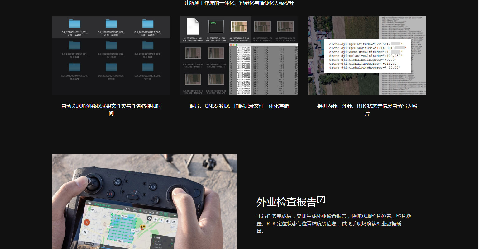Click the caption 自动关联航测数据成果文件夹与任务名称和时间
The width and height of the screenshot is (479, 249).
pos(111,110)
